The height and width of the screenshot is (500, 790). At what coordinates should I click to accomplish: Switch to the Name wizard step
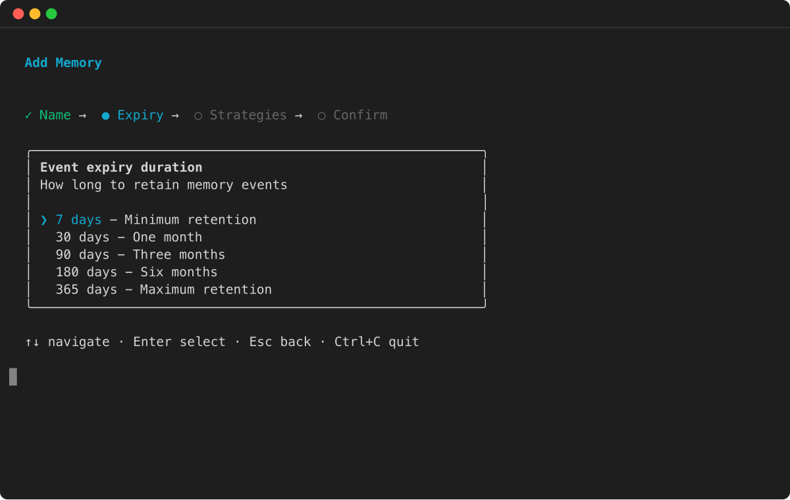pyautogui.click(x=55, y=114)
